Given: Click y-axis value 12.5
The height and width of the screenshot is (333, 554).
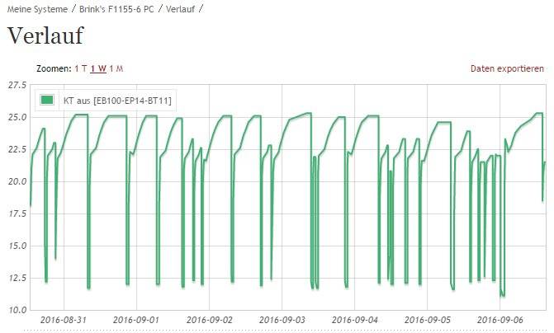Looking at the screenshot, I should pos(17,278).
